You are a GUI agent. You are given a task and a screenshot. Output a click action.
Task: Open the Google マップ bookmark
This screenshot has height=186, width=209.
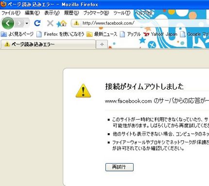194,34
